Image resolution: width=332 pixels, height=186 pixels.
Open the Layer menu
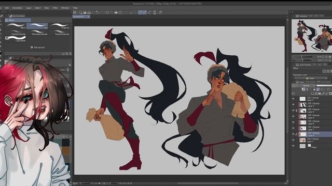[x=29, y=8]
